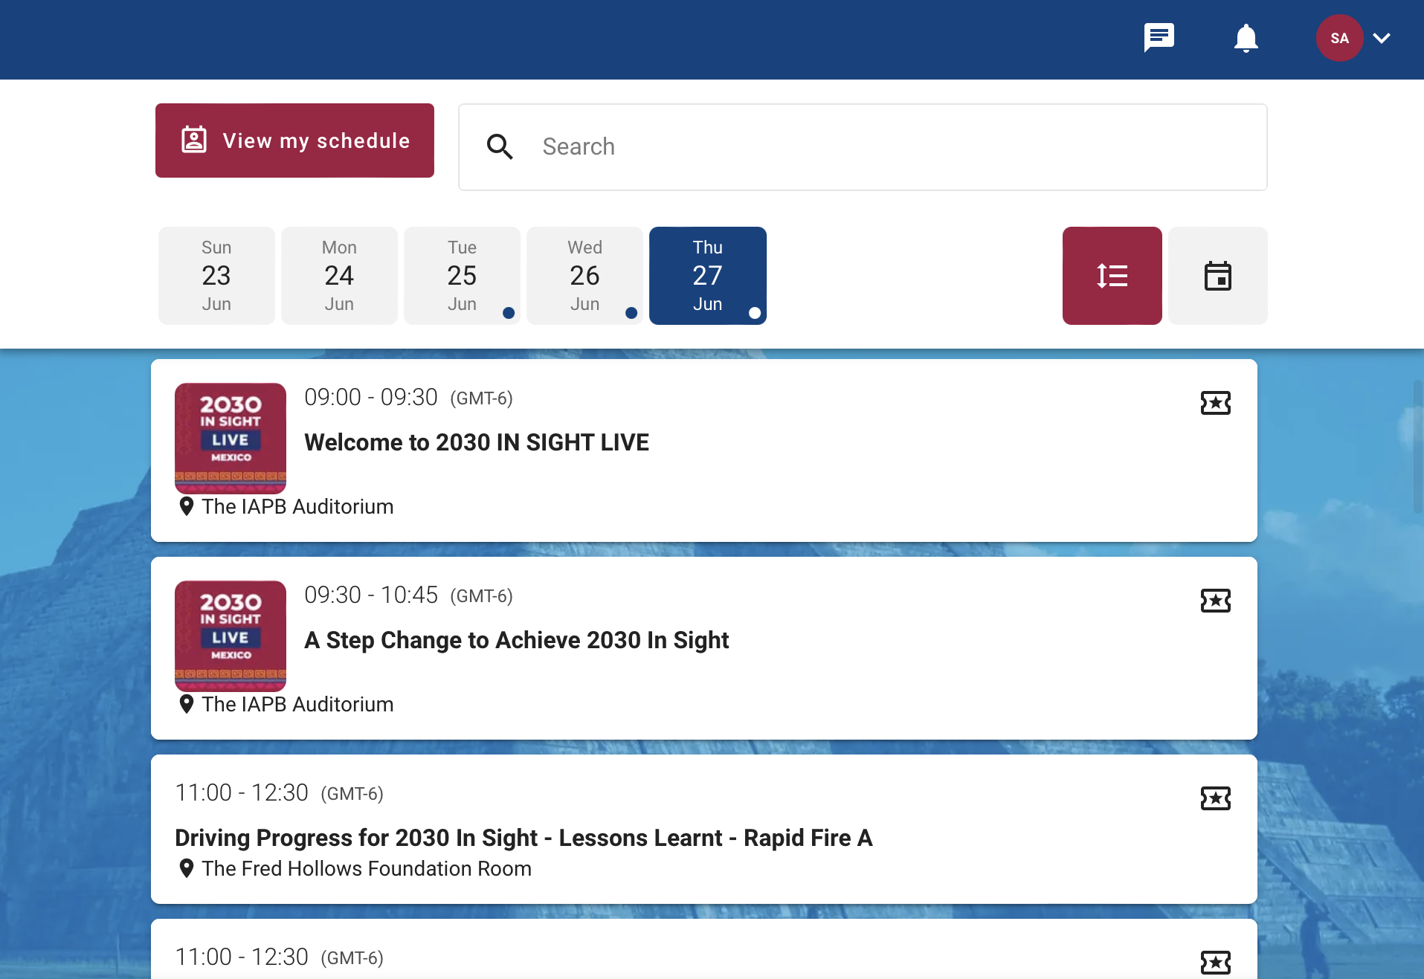Bookmark the Rapid Fire A session
1424x979 pixels.
pyautogui.click(x=1215, y=798)
